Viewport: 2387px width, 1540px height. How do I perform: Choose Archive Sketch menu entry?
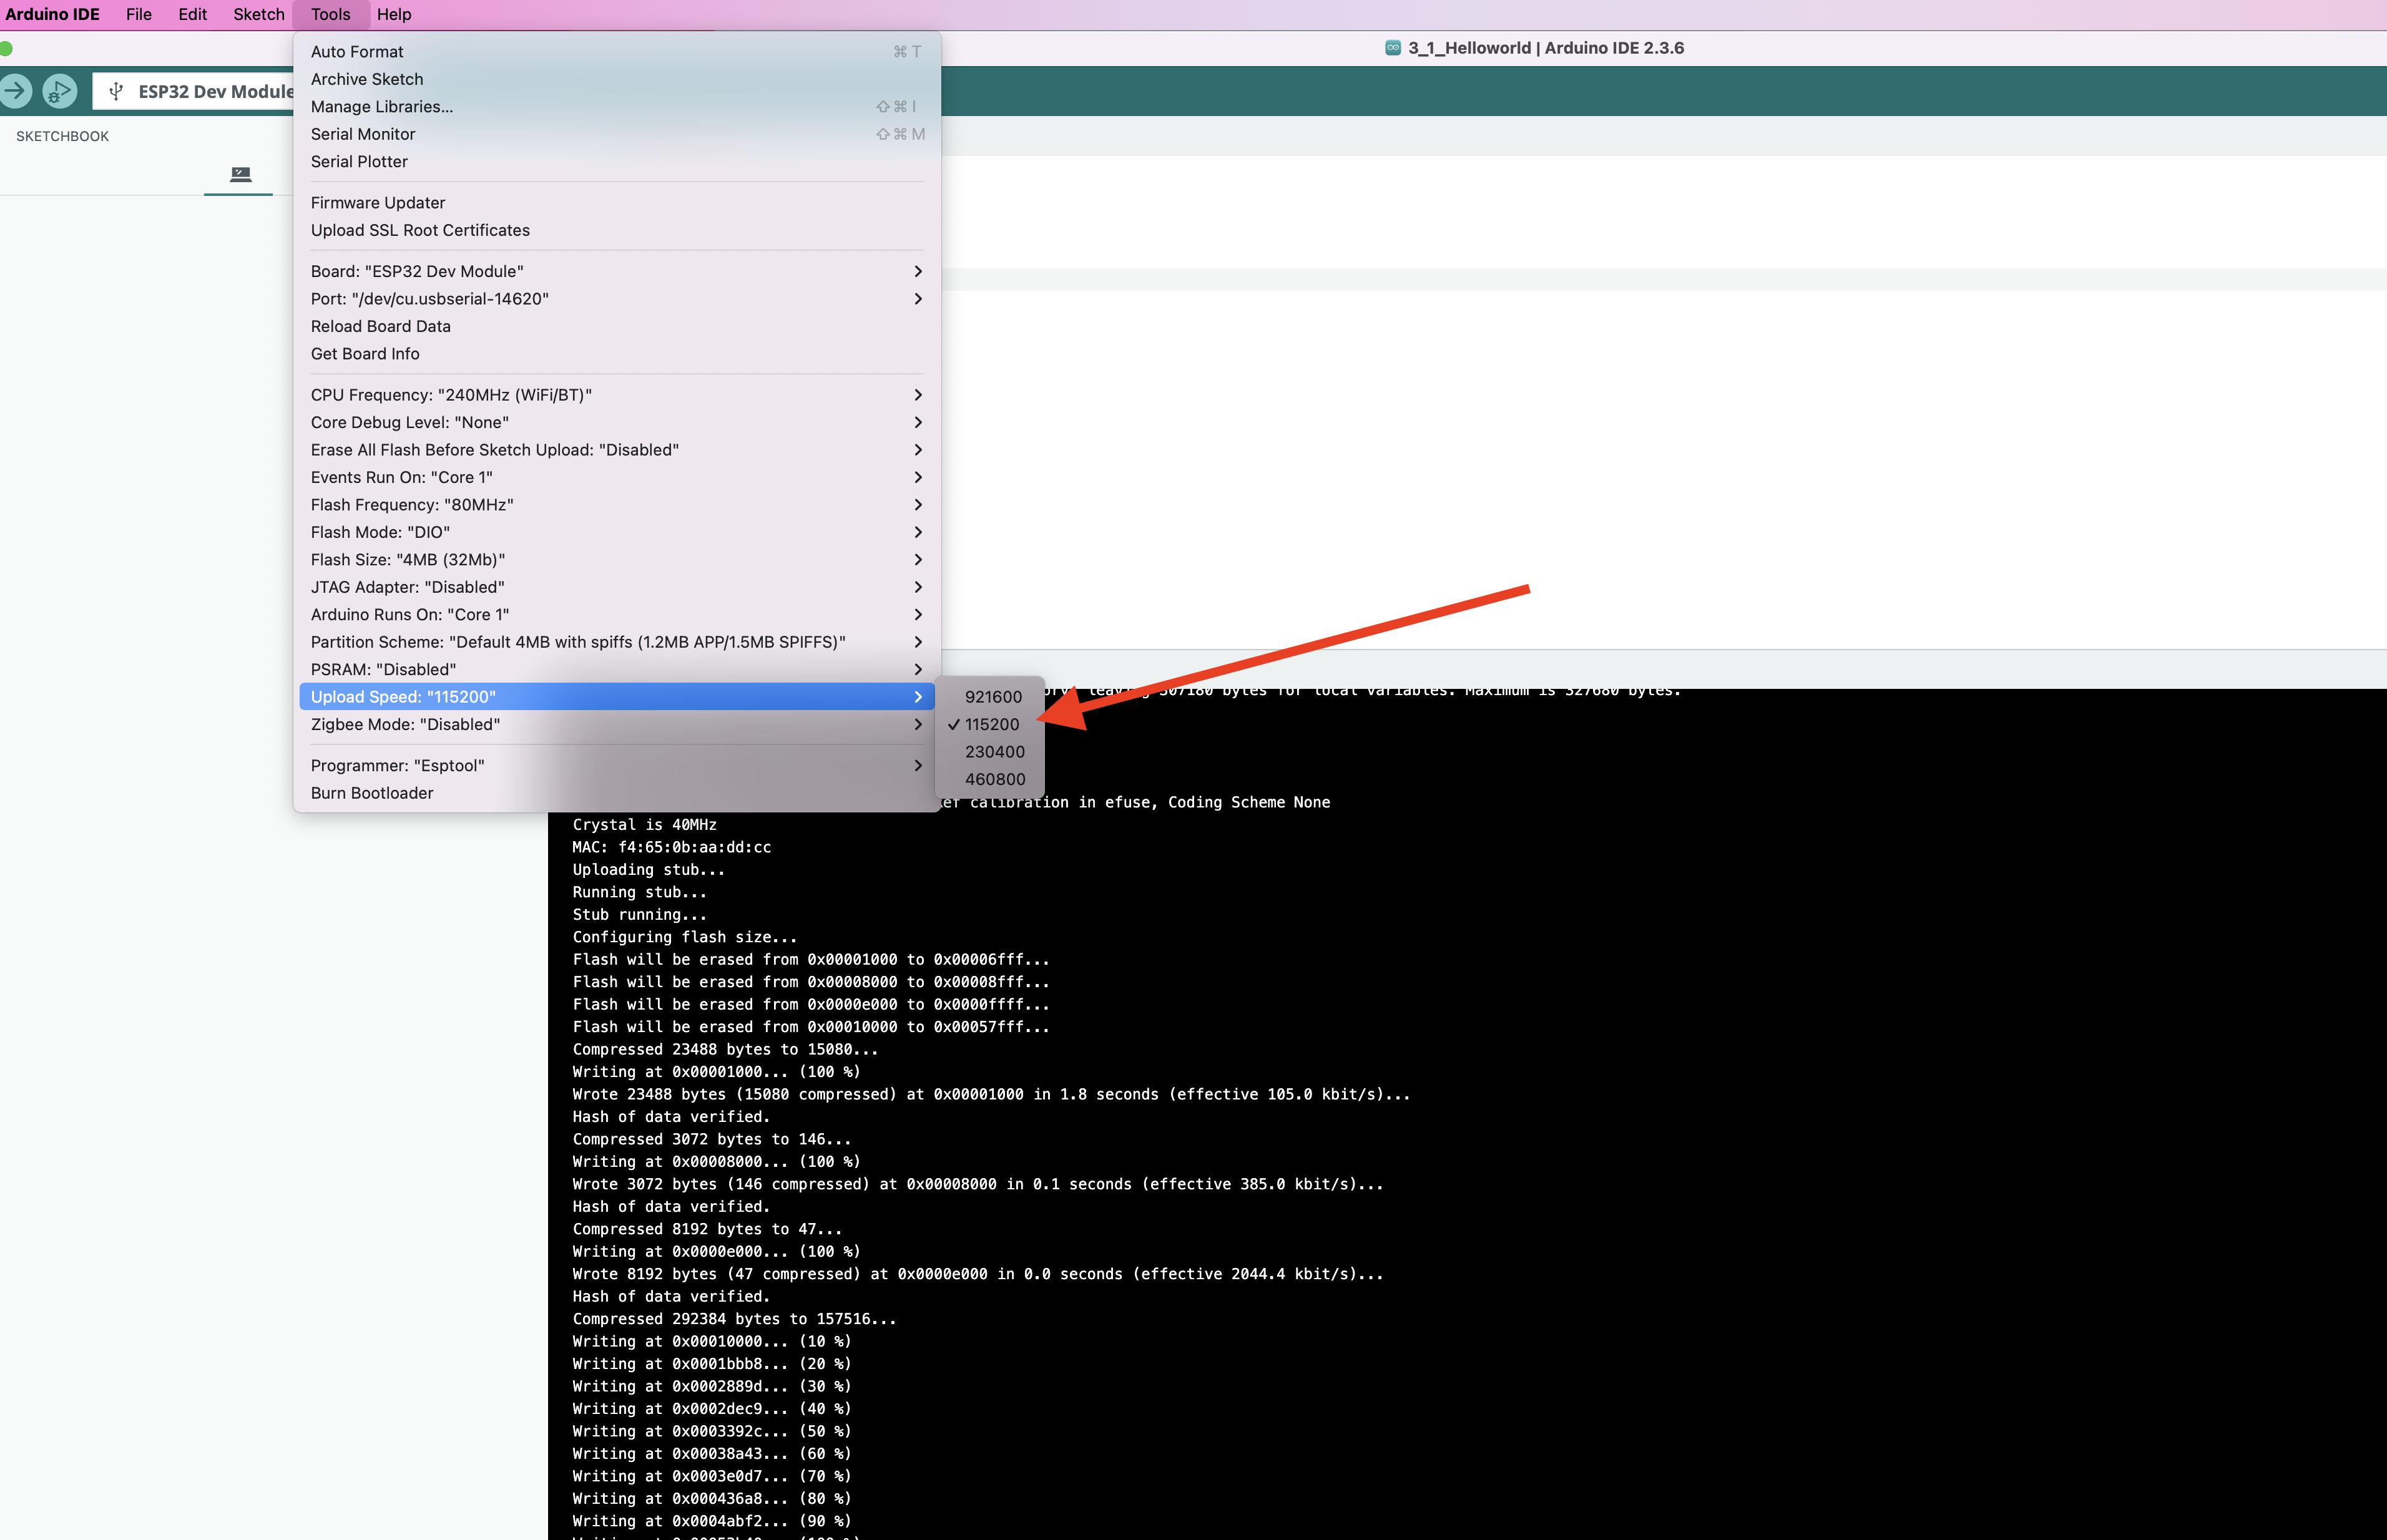pyautogui.click(x=616, y=79)
